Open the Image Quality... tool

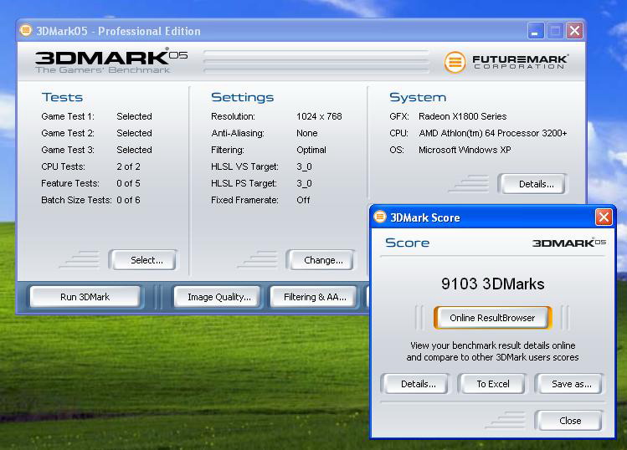[x=218, y=297]
